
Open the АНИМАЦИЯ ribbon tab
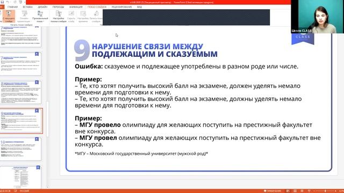[x=76, y=7]
